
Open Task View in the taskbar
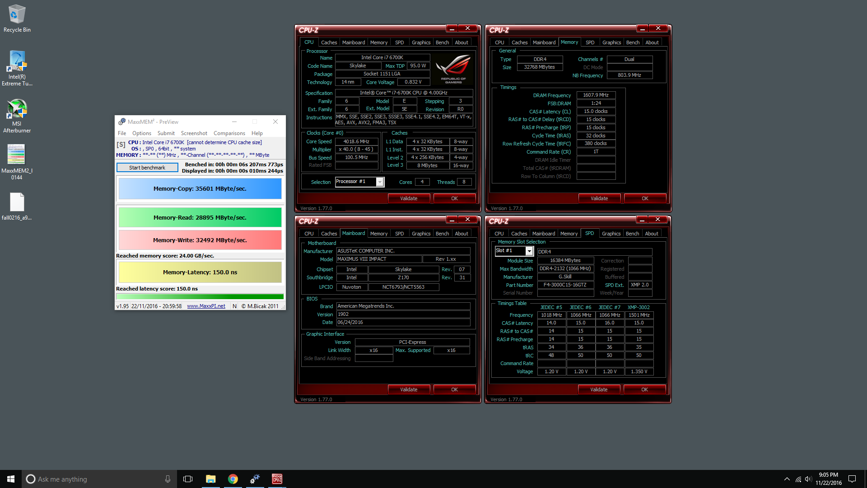[x=188, y=479]
